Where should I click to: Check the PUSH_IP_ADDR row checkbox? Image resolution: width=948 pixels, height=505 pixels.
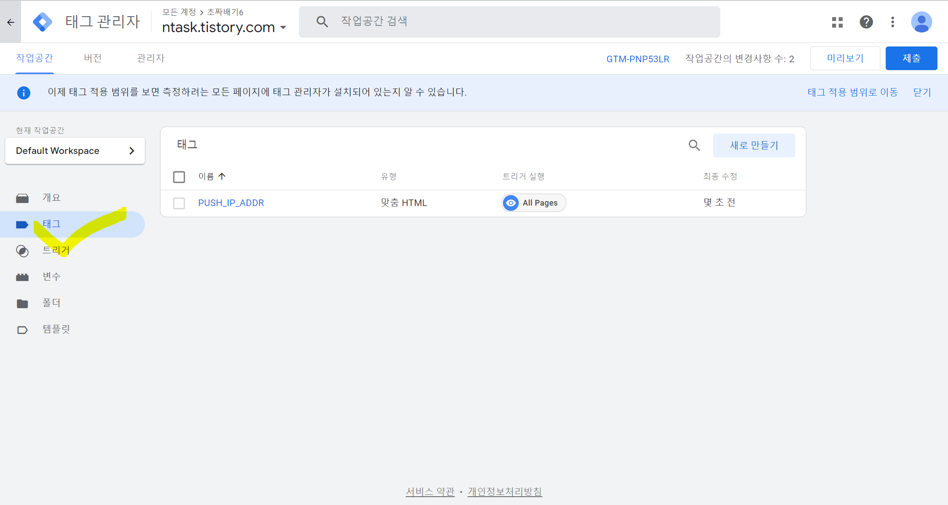coord(179,203)
